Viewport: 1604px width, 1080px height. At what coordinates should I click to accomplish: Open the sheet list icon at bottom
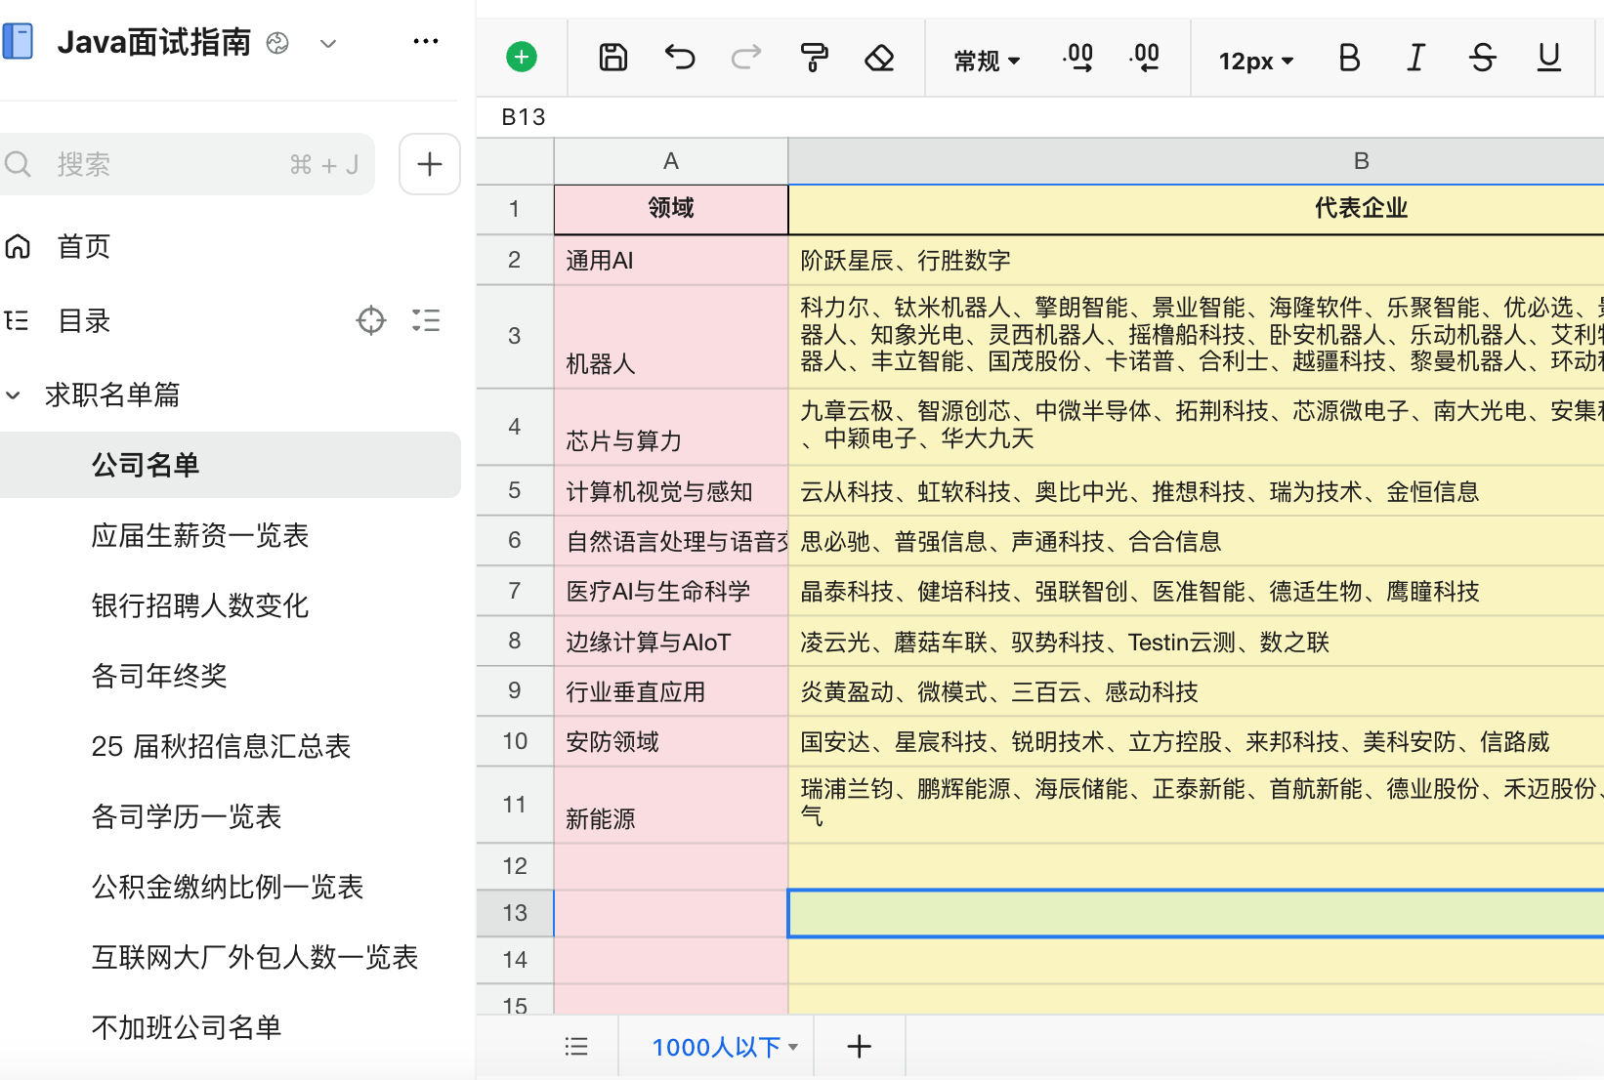coord(576,1047)
